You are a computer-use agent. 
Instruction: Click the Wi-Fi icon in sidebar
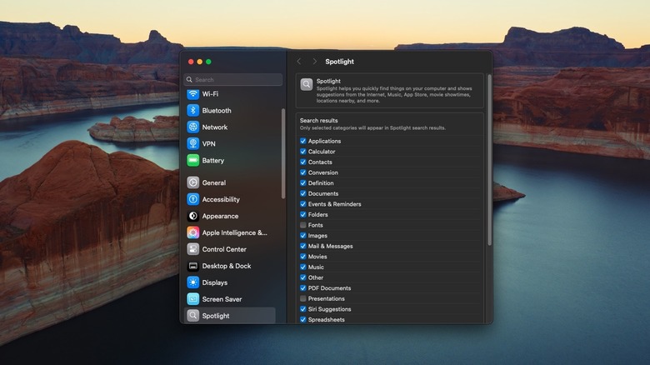193,94
